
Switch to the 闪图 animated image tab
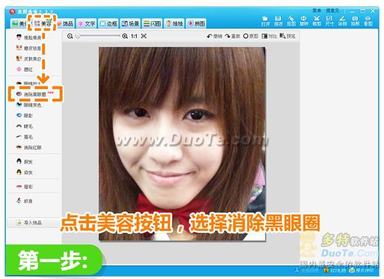tap(152, 24)
